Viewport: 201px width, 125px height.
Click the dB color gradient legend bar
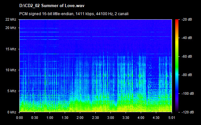point(177,66)
